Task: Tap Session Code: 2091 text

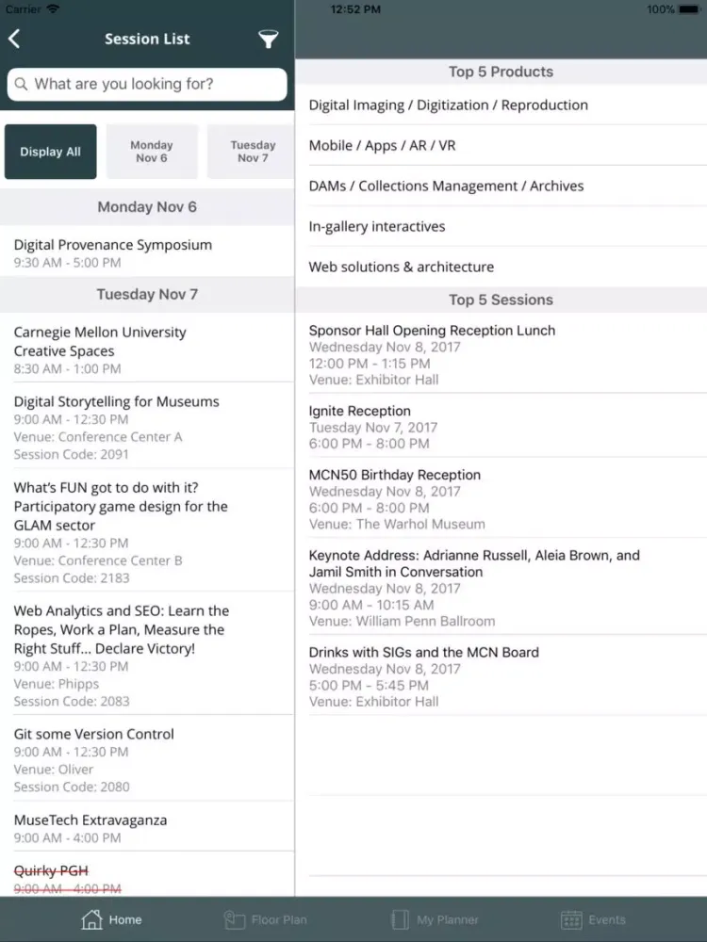Action: (x=72, y=454)
